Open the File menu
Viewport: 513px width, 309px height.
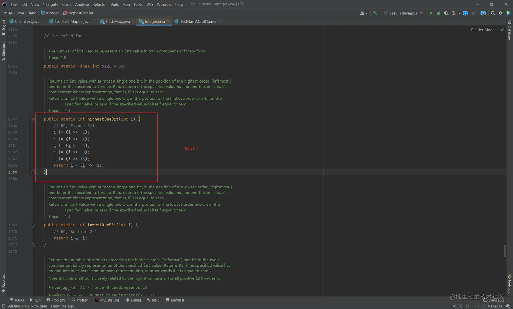(14, 4)
